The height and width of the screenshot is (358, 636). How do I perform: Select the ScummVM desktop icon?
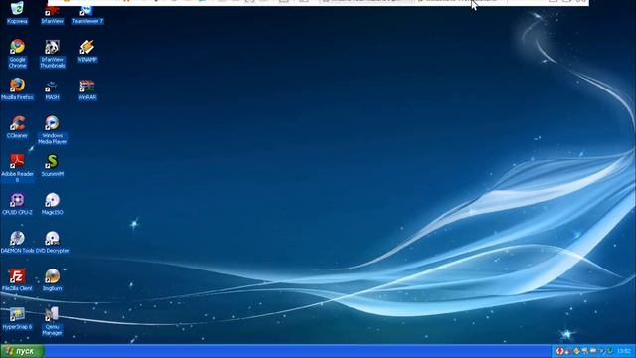[52, 165]
